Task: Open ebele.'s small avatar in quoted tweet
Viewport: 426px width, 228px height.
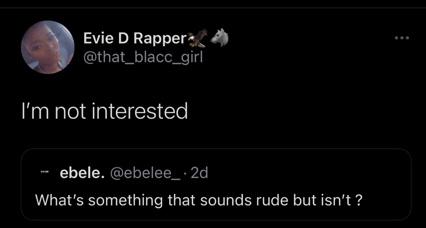Action: [x=45, y=173]
